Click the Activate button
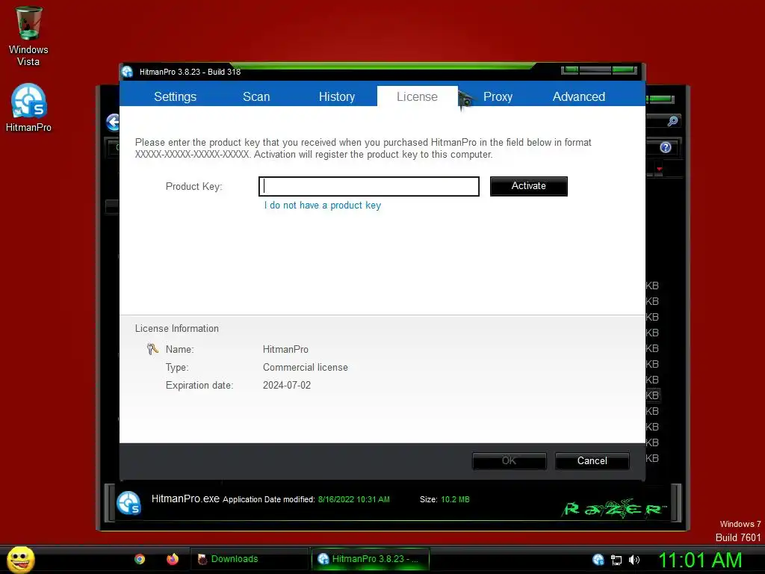This screenshot has width=765, height=574. (528, 186)
